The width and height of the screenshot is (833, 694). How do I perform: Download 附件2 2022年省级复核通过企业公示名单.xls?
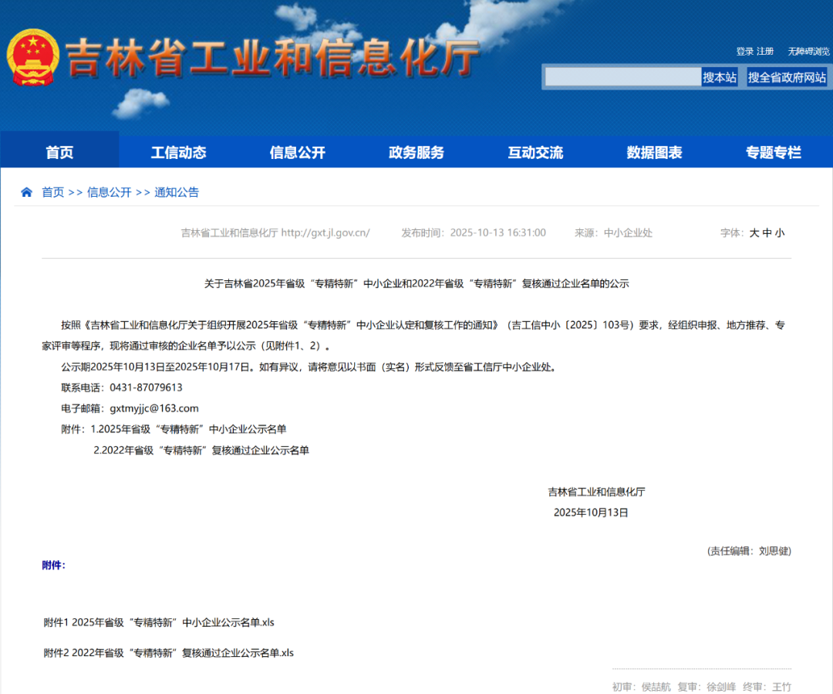[168, 653]
